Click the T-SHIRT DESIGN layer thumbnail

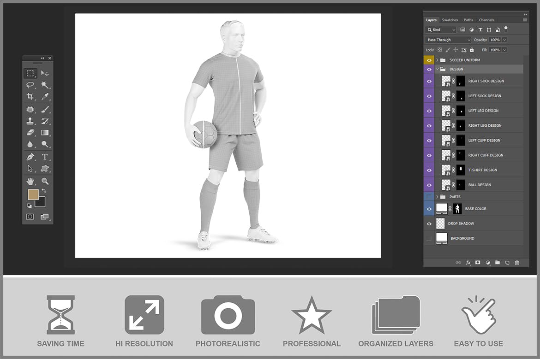coord(446,170)
